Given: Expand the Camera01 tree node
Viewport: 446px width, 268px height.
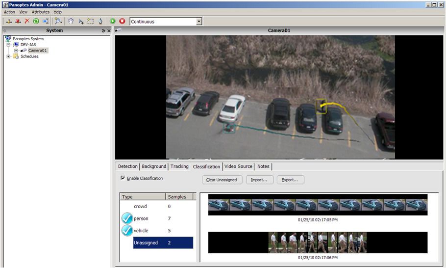Looking at the screenshot, I should point(16,51).
